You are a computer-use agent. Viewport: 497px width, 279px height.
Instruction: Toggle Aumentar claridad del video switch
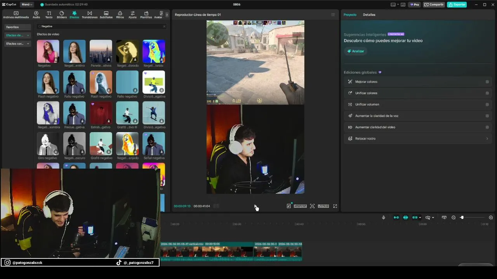487,127
